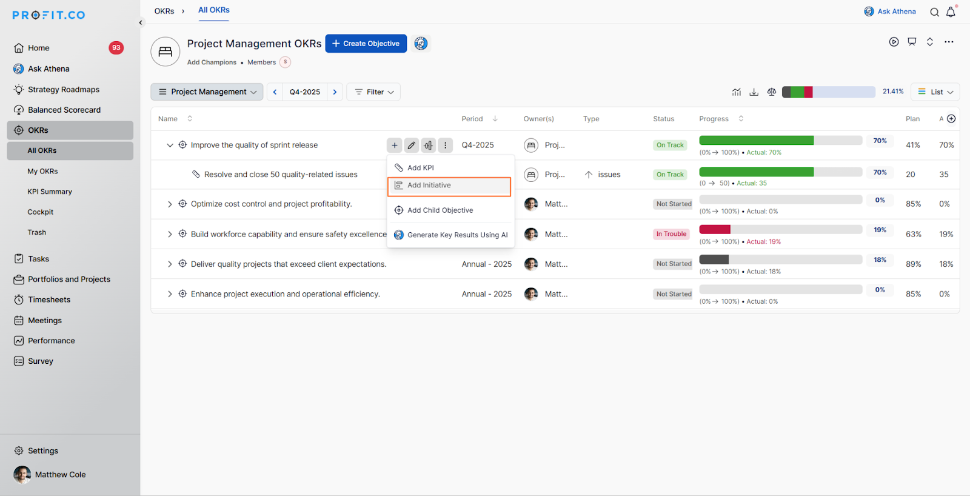This screenshot has height=496, width=970.
Task: Click the In Trouble red progress bar
Action: pyautogui.click(x=781, y=230)
